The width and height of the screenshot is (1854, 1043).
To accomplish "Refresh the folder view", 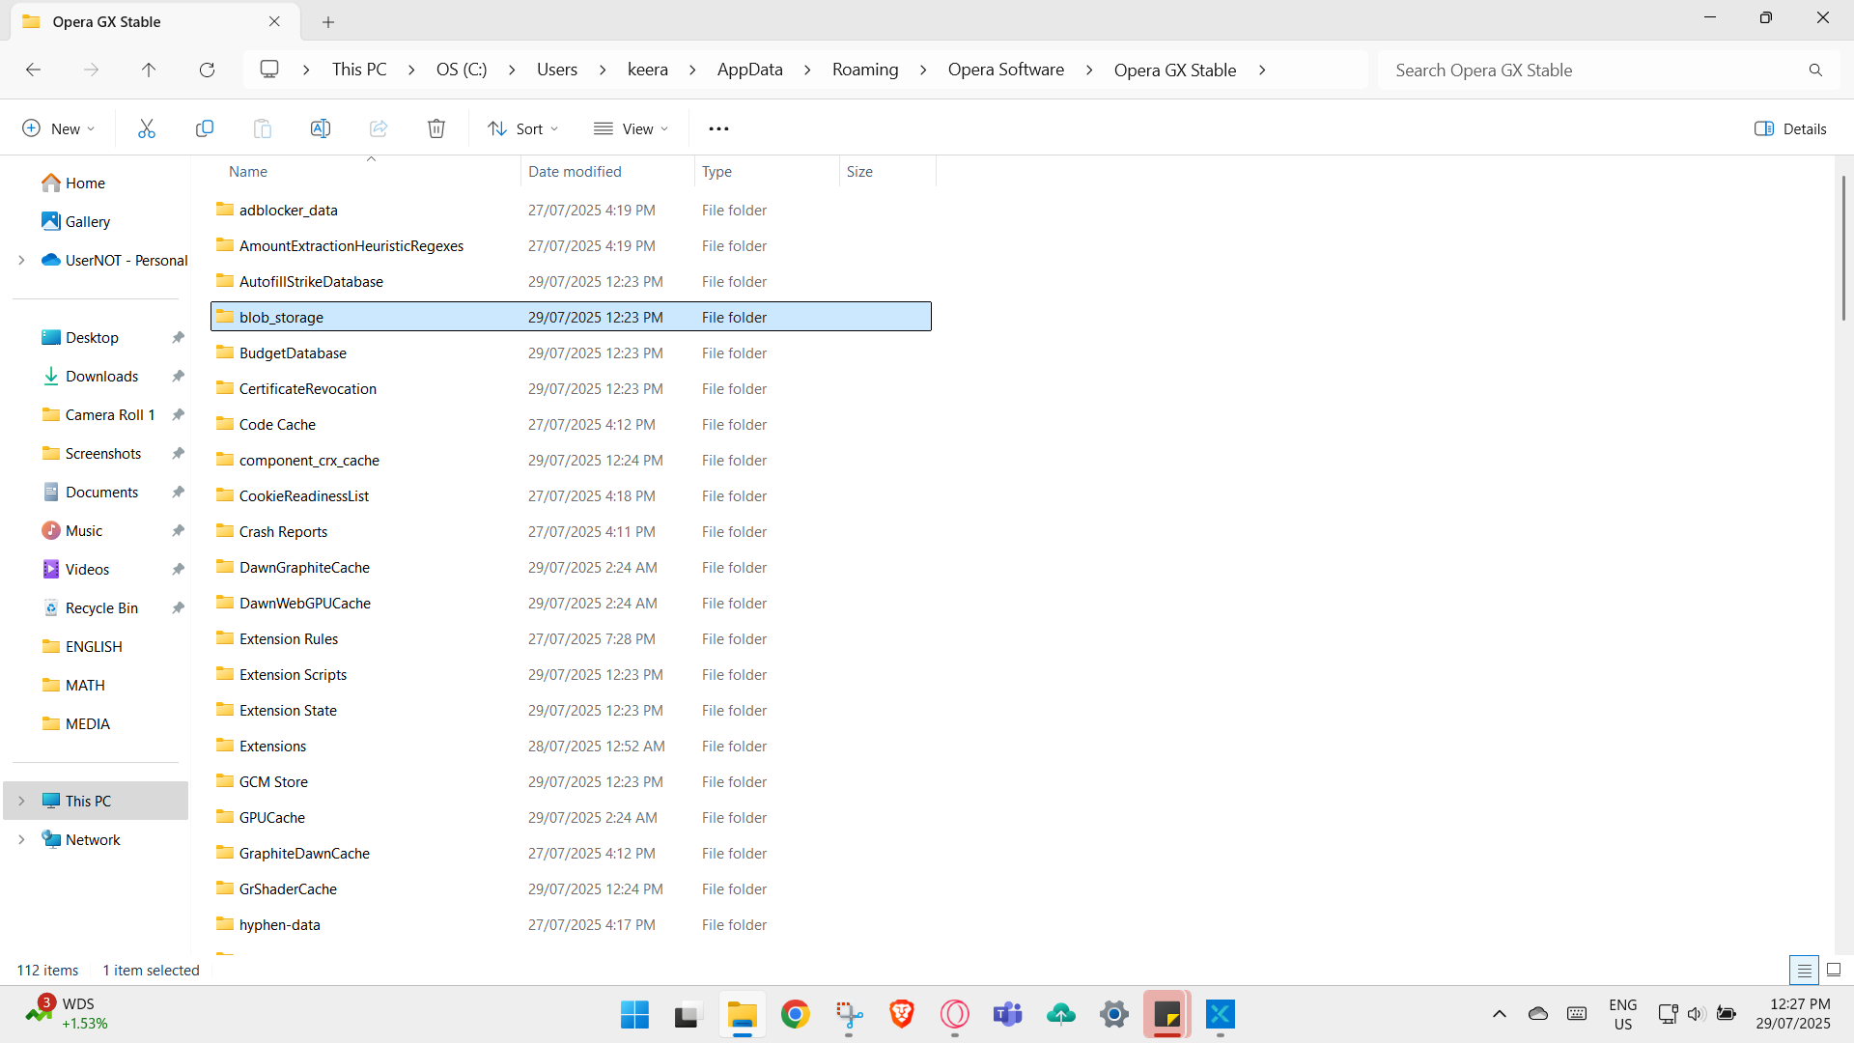I will pyautogui.click(x=207, y=70).
